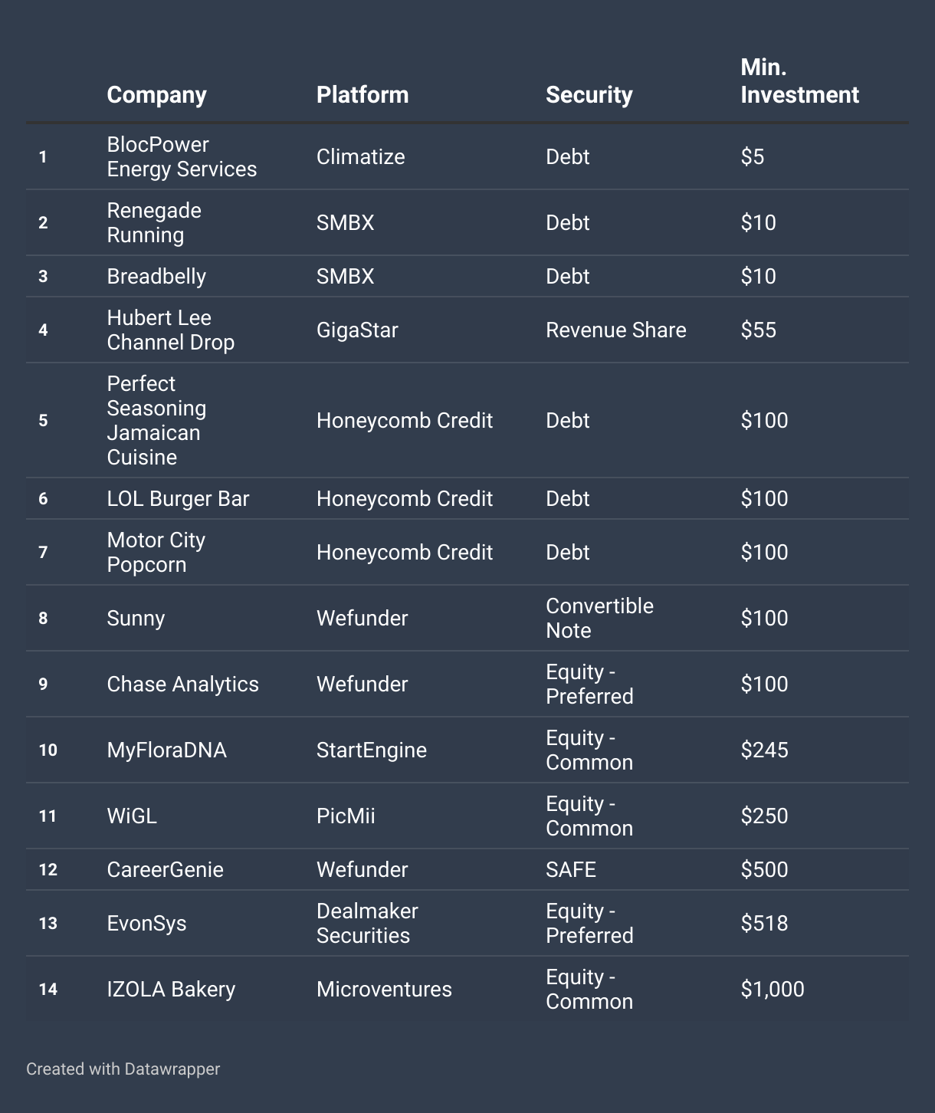Click the Chase Analytics company cell
This screenshot has width=935, height=1113.
tap(183, 685)
